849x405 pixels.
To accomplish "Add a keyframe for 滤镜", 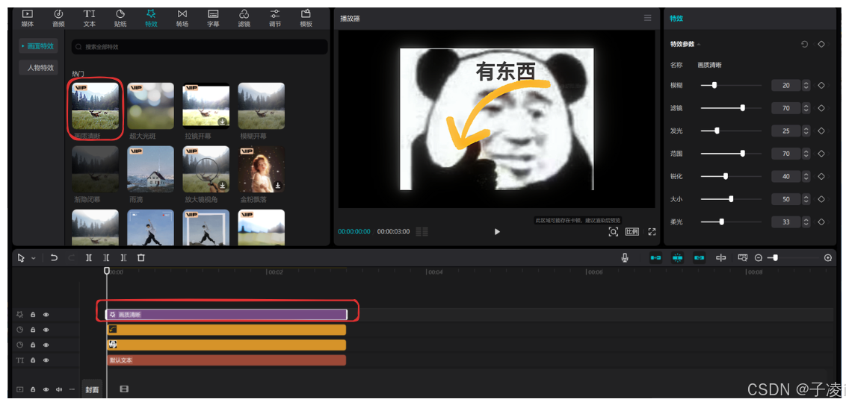I will tap(821, 108).
